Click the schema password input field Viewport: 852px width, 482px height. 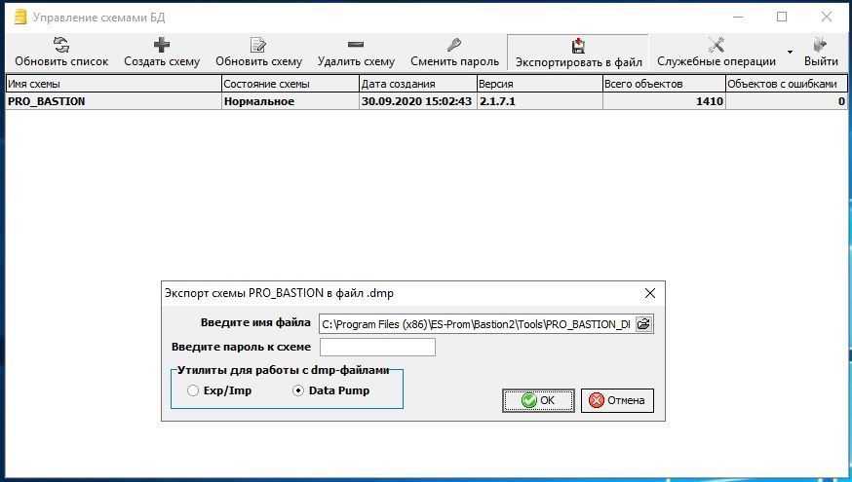point(377,348)
